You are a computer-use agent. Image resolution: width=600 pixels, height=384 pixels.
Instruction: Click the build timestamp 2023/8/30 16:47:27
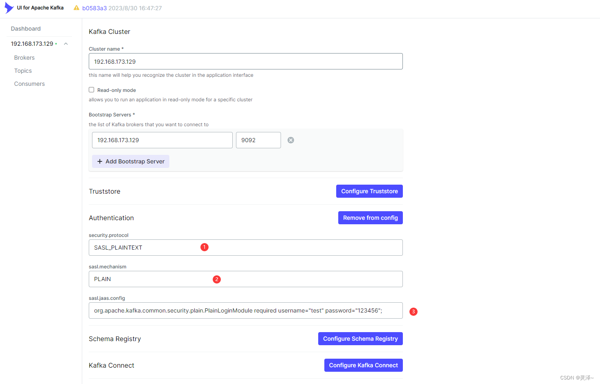pos(135,8)
